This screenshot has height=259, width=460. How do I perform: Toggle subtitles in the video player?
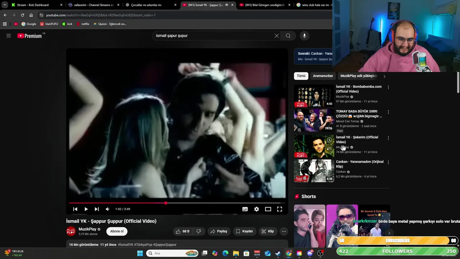(245, 209)
